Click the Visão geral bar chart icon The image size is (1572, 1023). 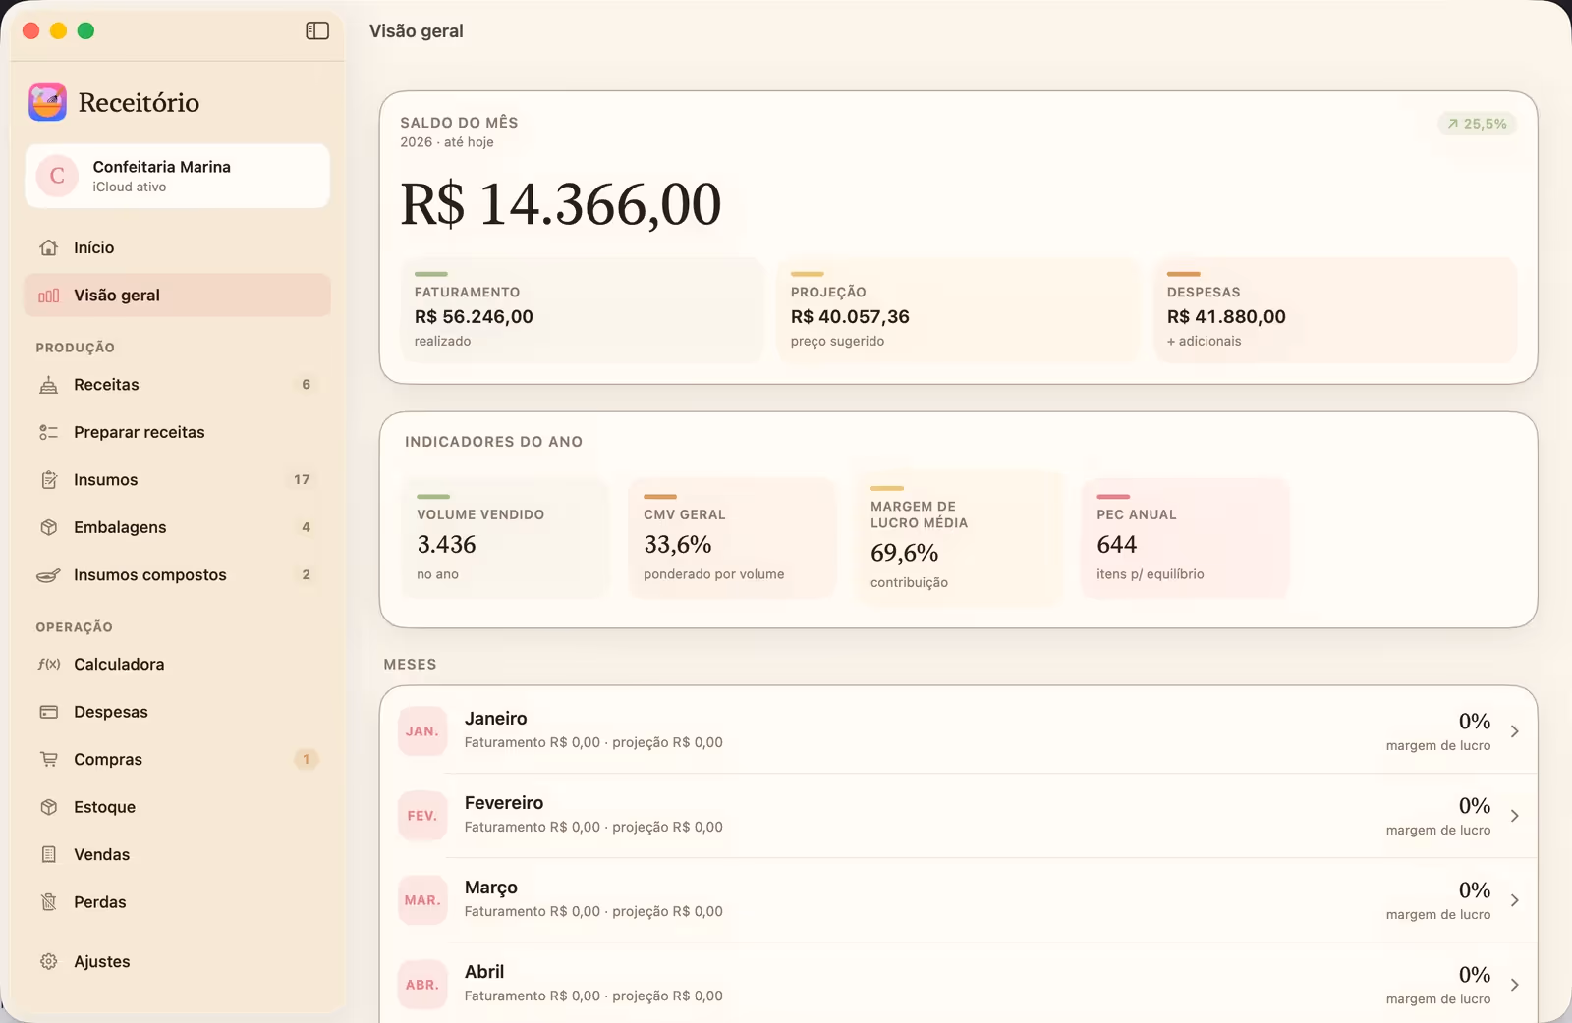tap(48, 296)
